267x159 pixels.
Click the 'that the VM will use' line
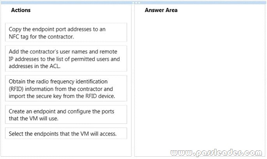34,119
